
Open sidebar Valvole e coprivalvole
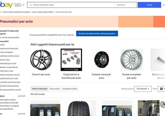[9, 67]
